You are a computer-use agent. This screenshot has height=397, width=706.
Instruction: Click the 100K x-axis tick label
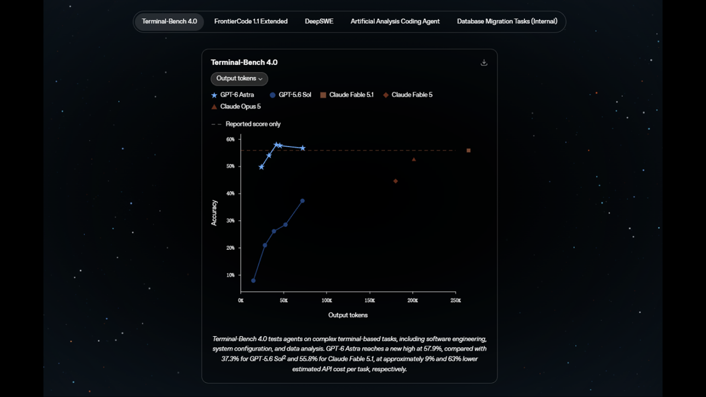pyautogui.click(x=327, y=300)
